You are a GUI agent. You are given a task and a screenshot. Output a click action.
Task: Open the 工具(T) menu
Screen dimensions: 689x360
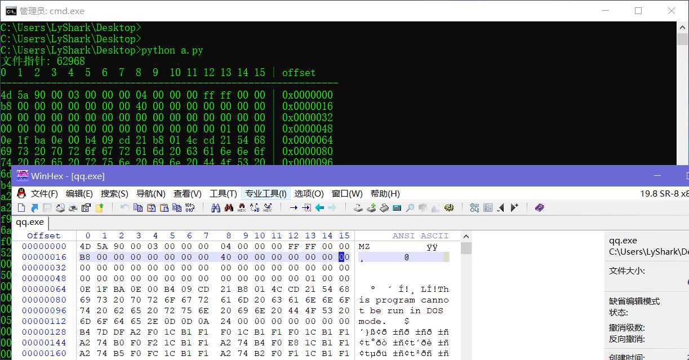[223, 193]
